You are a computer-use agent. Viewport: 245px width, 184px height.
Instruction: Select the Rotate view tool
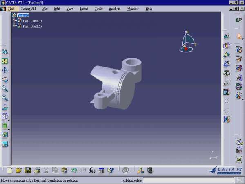click(5, 80)
